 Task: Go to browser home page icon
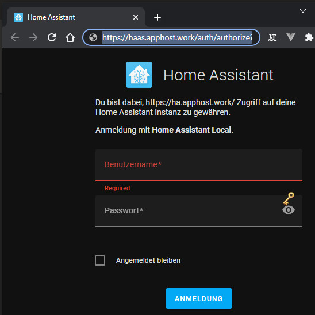coord(70,37)
